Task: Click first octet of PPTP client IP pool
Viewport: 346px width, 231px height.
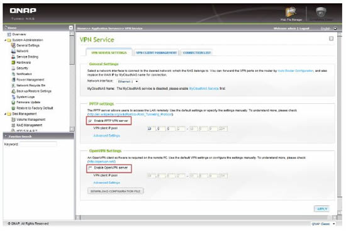Action: (x=151, y=128)
